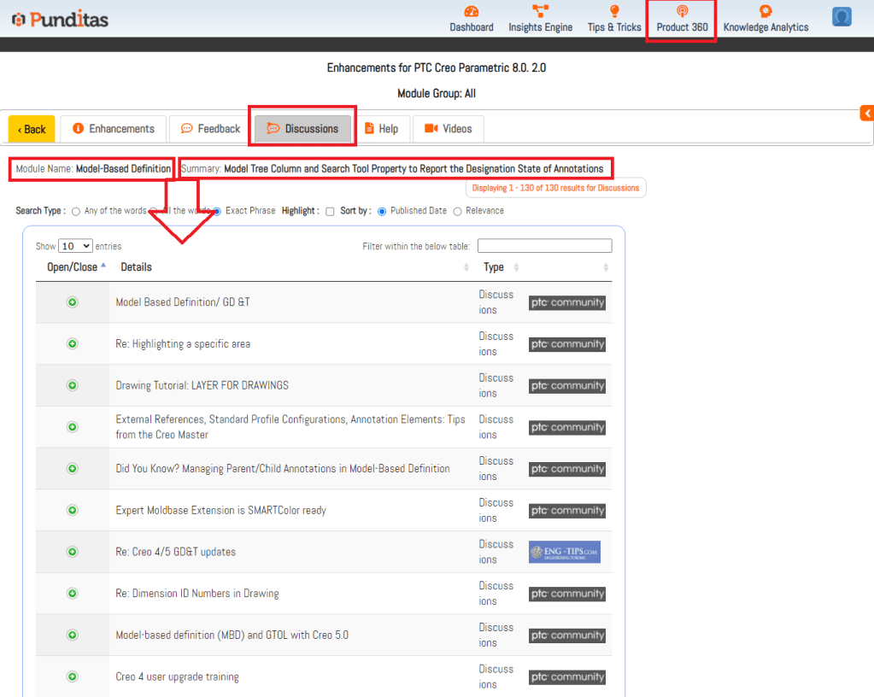Open the Show entries count dropdown
Screen dimensions: 874x697
(x=75, y=246)
